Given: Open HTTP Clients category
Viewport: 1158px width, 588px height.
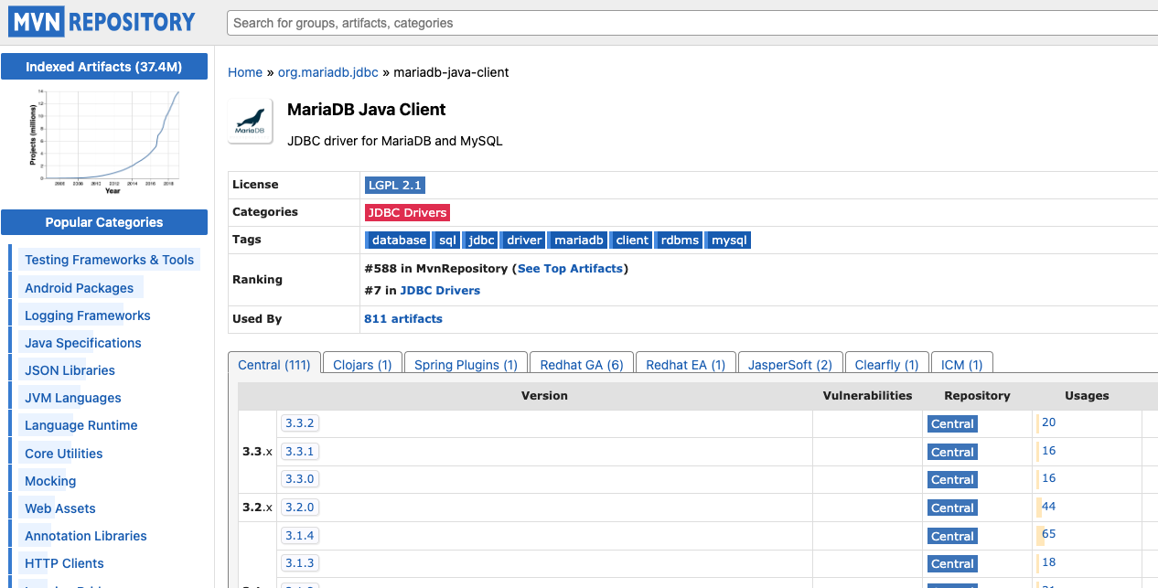Looking at the screenshot, I should point(64,563).
